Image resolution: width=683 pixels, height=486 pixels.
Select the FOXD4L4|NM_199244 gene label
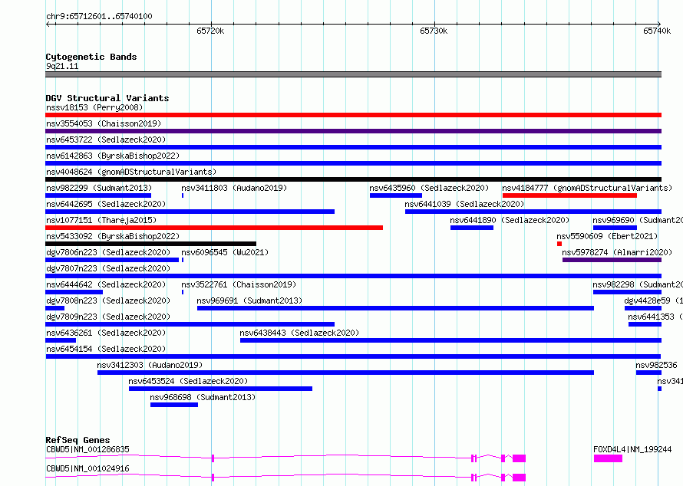pos(632,449)
